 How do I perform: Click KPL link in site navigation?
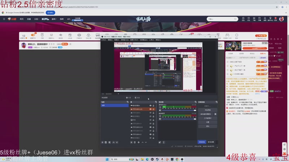pos(46,19)
